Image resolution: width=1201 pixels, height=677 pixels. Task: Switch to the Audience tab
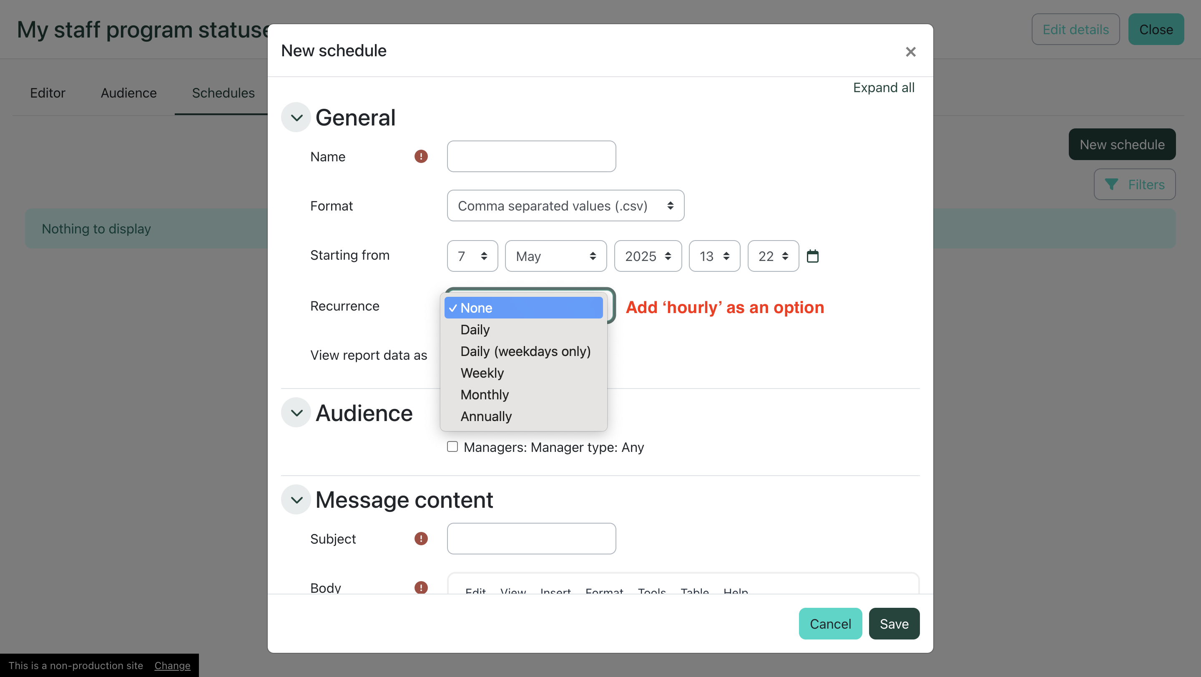[128, 93]
